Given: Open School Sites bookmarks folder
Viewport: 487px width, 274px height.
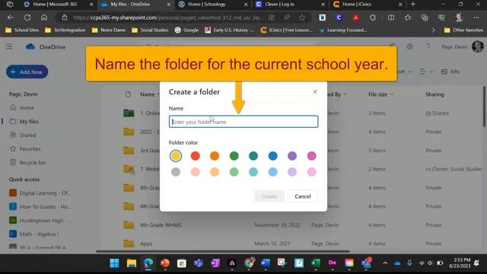Looking at the screenshot, I should [22, 30].
